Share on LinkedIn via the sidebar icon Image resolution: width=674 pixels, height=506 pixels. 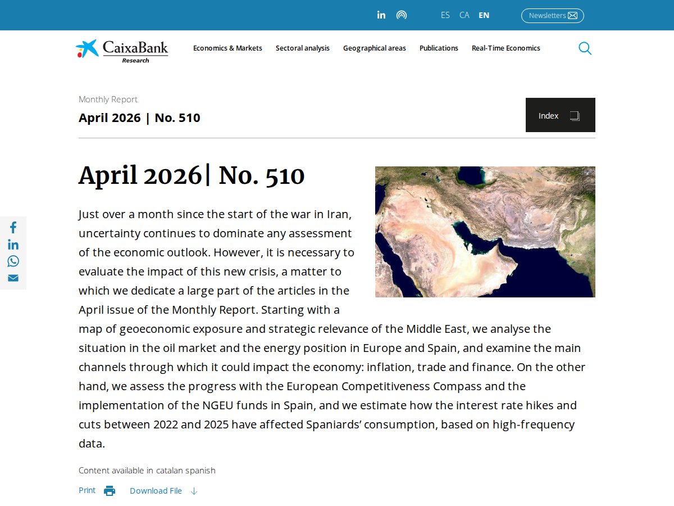[x=13, y=245]
